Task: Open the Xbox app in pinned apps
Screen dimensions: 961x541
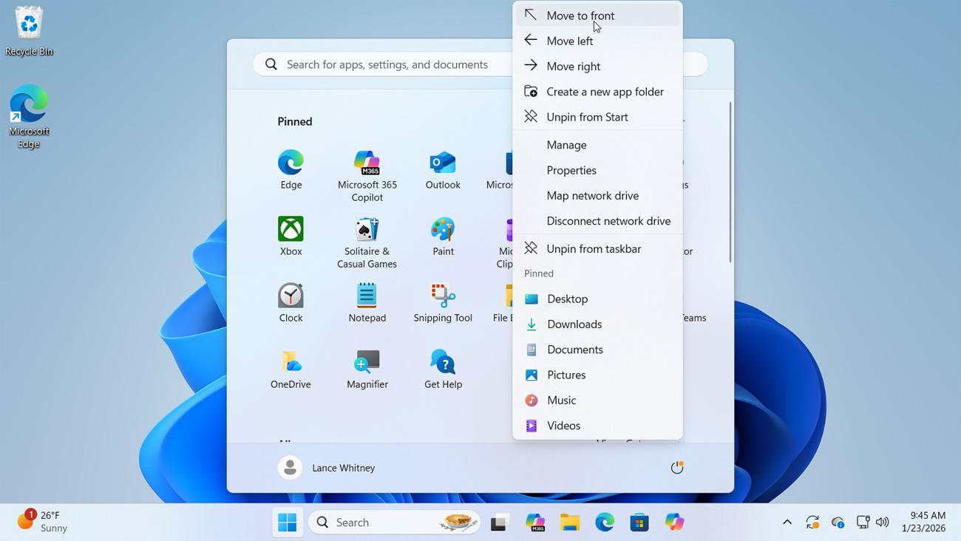Action: point(291,231)
